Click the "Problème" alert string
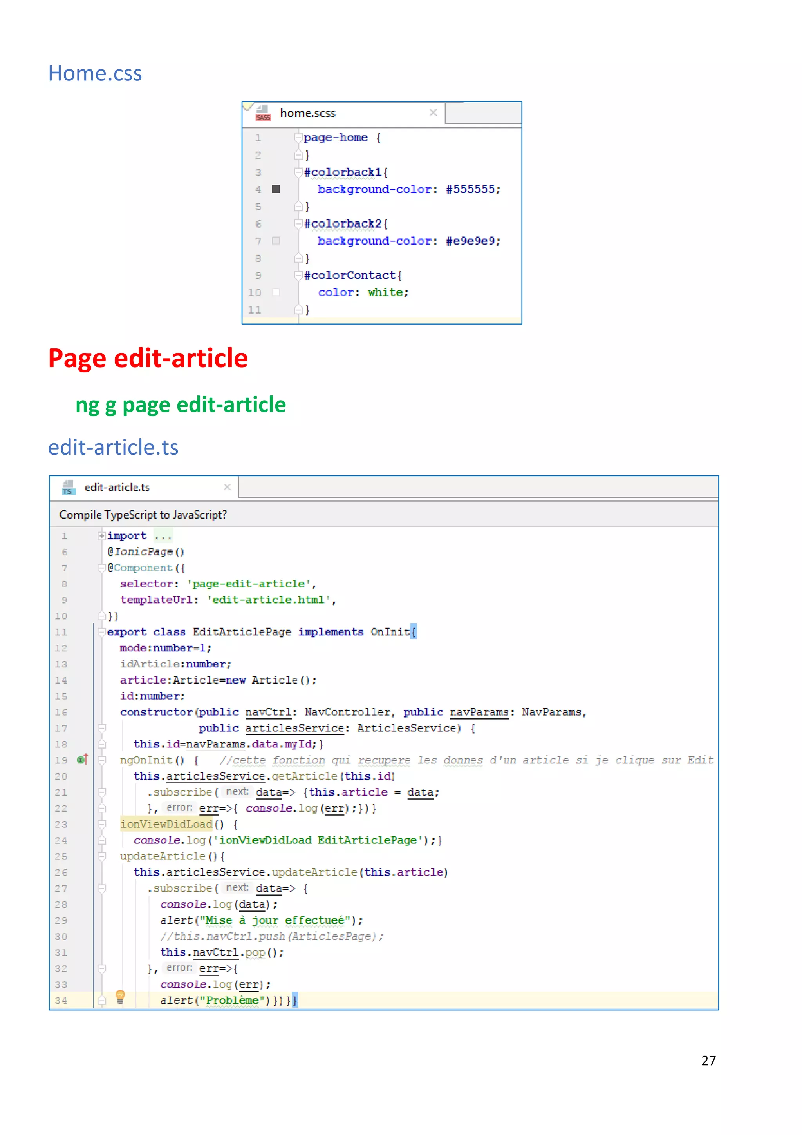Screen dimensions: 802x1135 click(x=233, y=1001)
